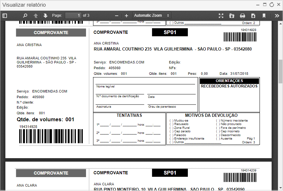Screen dimensions: 283x191
Task: Click the large barcode at bottom left
Action: click(x=51, y=136)
